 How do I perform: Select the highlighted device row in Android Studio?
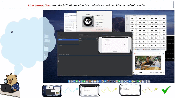[69, 40]
